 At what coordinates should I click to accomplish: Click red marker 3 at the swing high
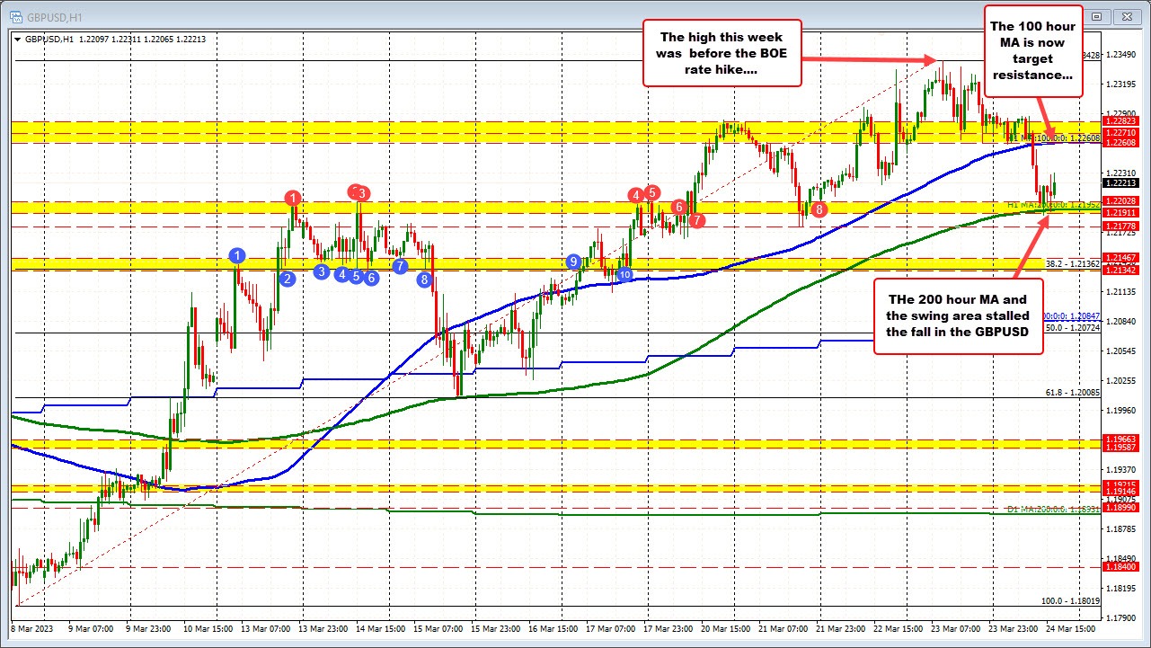pyautogui.click(x=359, y=192)
